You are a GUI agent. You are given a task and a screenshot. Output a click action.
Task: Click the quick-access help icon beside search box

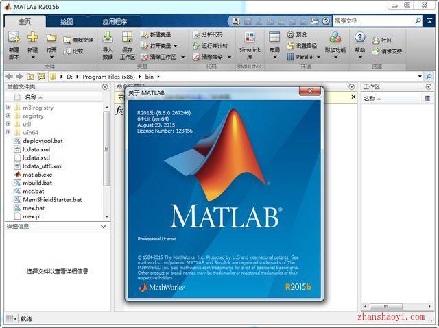[326, 21]
